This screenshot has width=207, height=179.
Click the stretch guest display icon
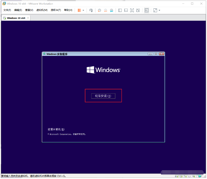(155, 10)
